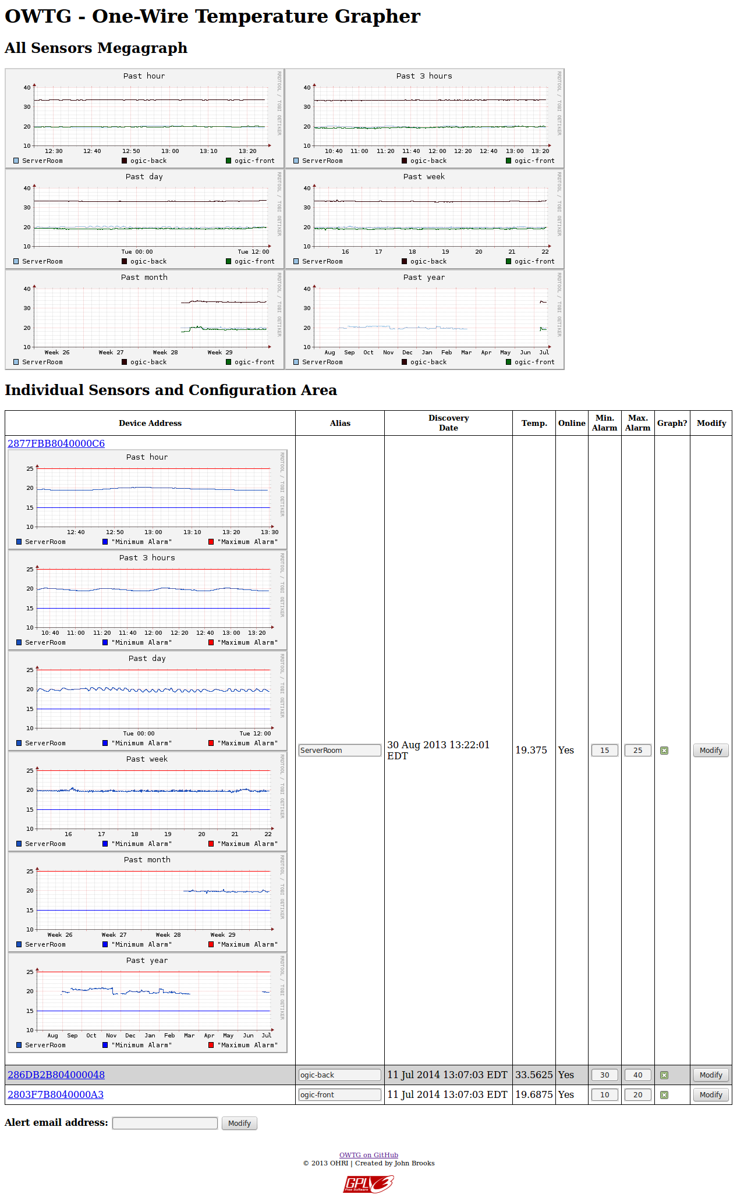The height and width of the screenshot is (1198, 737).
Task: Edit ogic-front maximum alarm value 20
Action: click(x=638, y=1095)
